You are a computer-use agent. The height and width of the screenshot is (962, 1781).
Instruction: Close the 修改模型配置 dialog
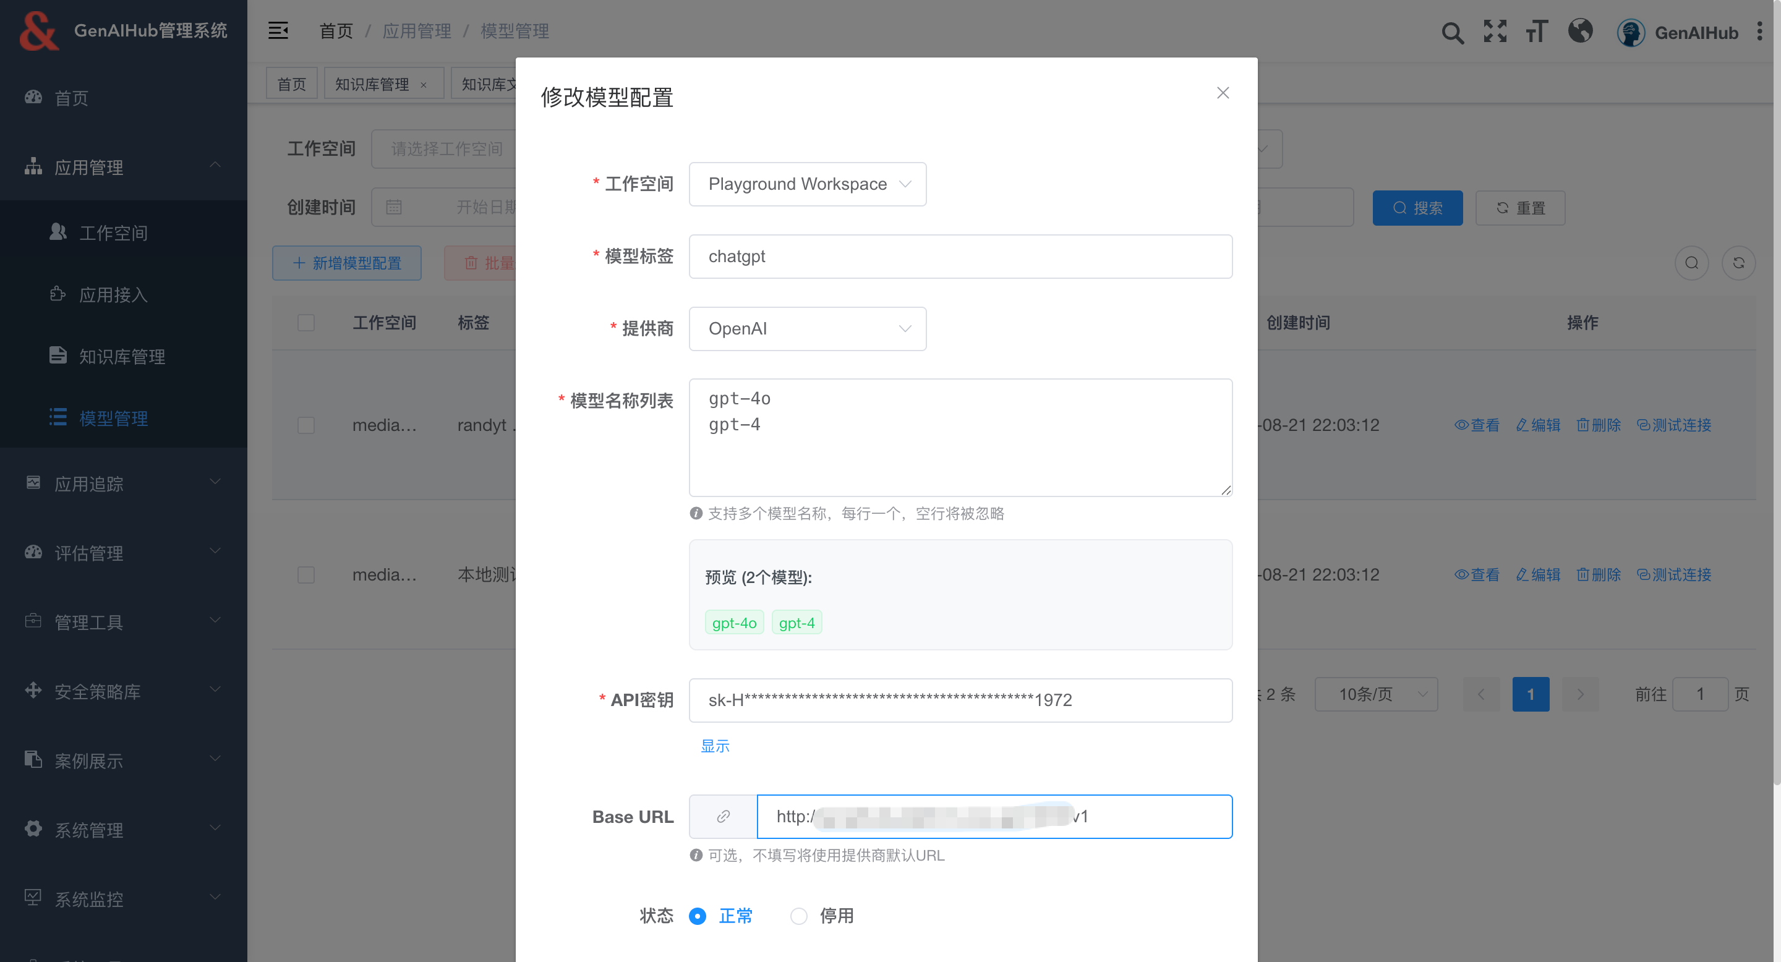[1223, 93]
